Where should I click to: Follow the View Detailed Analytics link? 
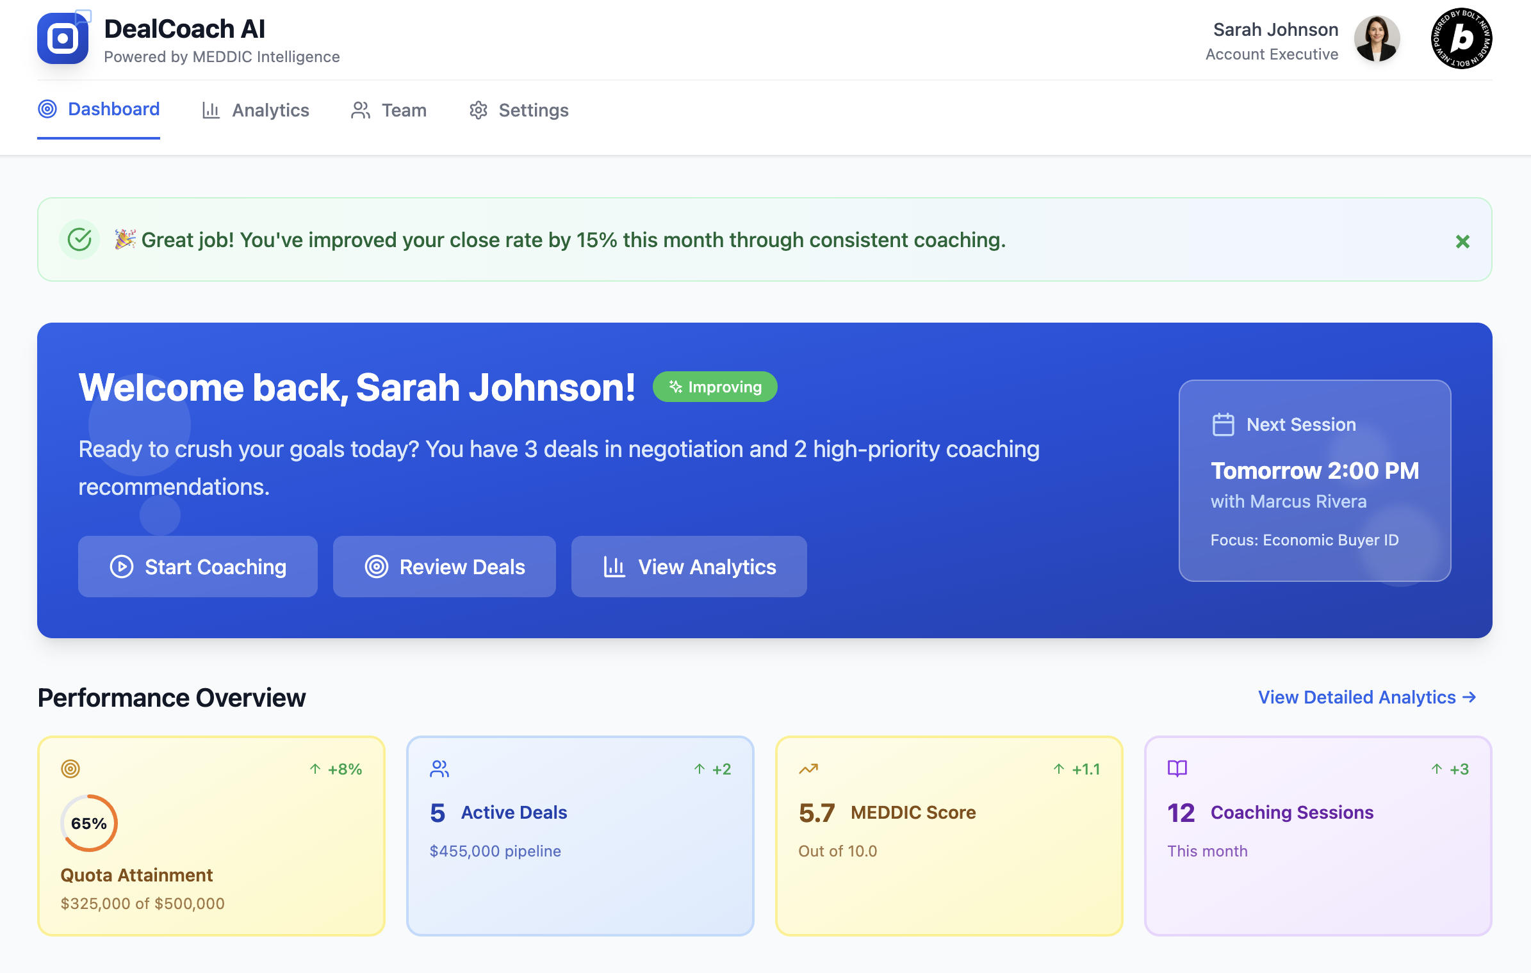coord(1367,697)
